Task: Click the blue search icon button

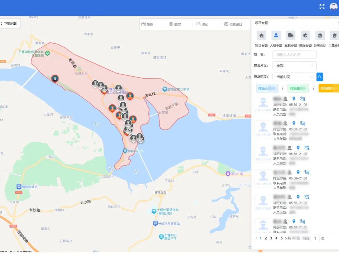Action: tap(320, 77)
